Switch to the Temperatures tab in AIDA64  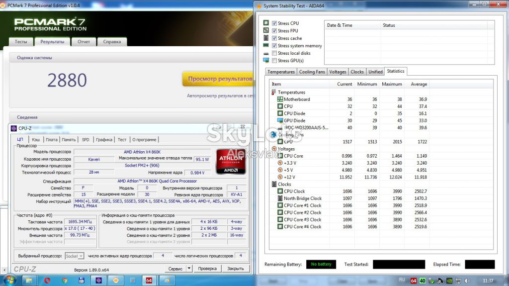281,72
